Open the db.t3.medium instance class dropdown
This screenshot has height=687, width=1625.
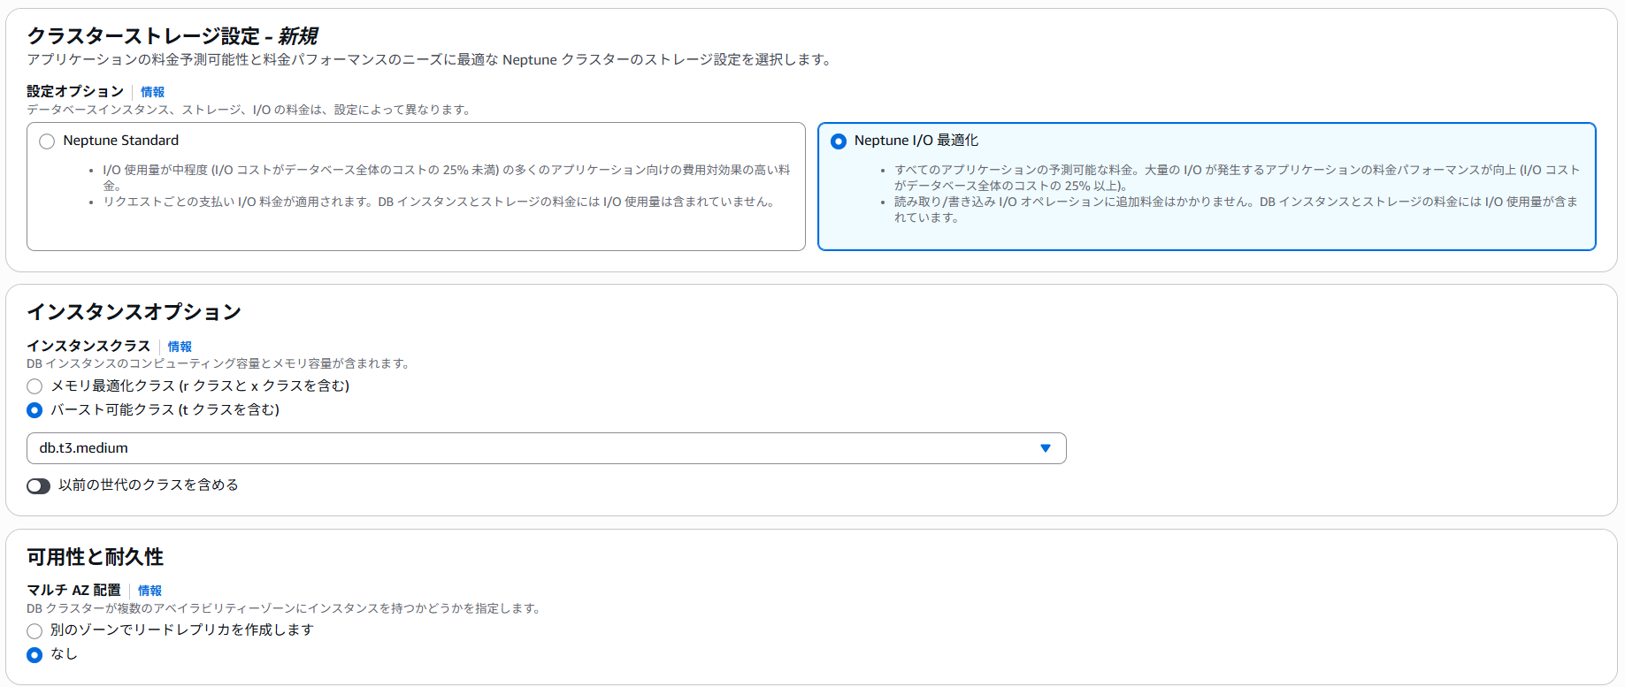point(546,448)
